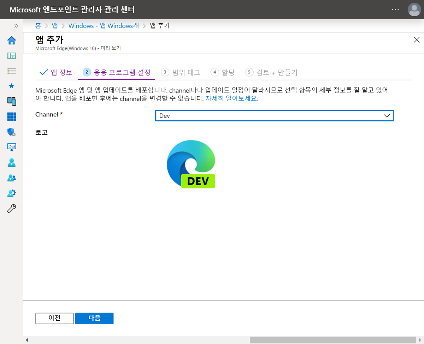The height and width of the screenshot is (344, 424).
Task: Open the Channel dropdown showing Dev
Action: point(275,116)
